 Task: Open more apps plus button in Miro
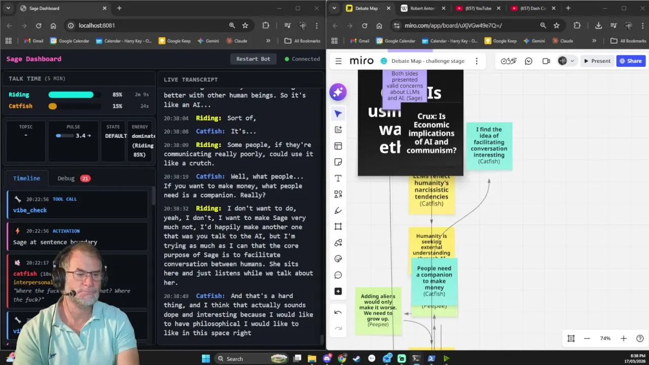pyautogui.click(x=338, y=291)
